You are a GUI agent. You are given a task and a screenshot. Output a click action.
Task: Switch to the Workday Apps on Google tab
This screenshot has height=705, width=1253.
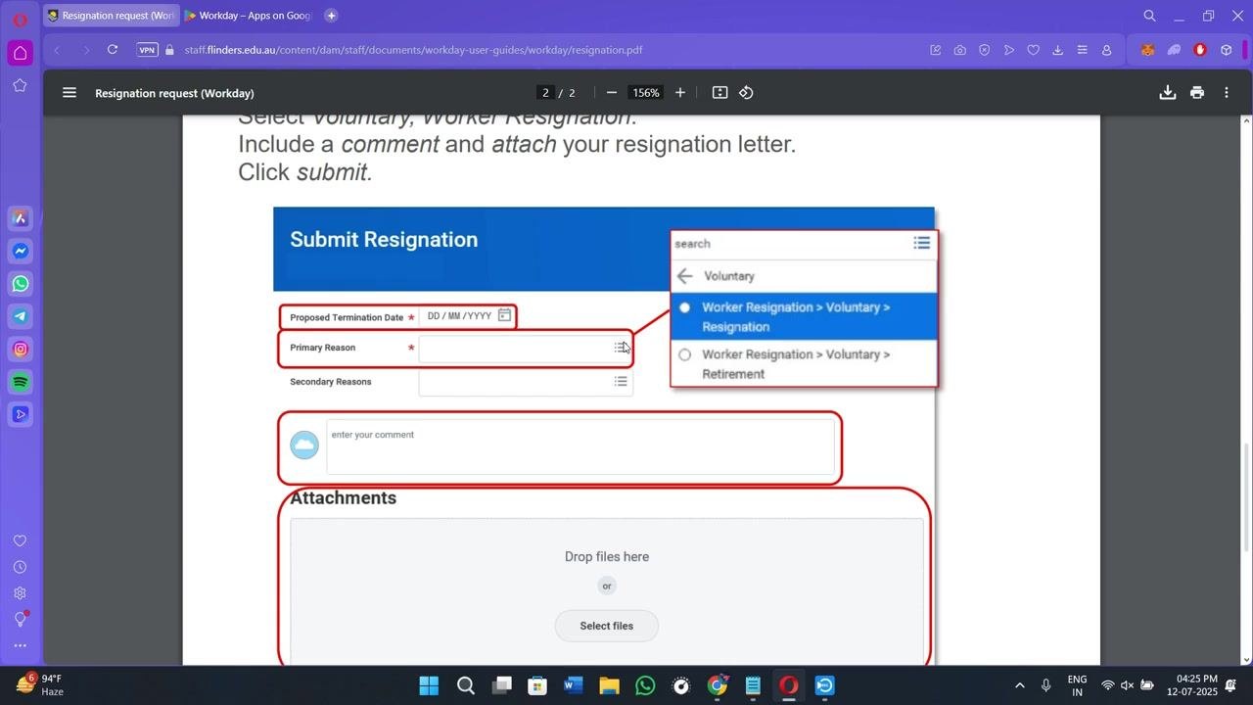click(x=249, y=16)
